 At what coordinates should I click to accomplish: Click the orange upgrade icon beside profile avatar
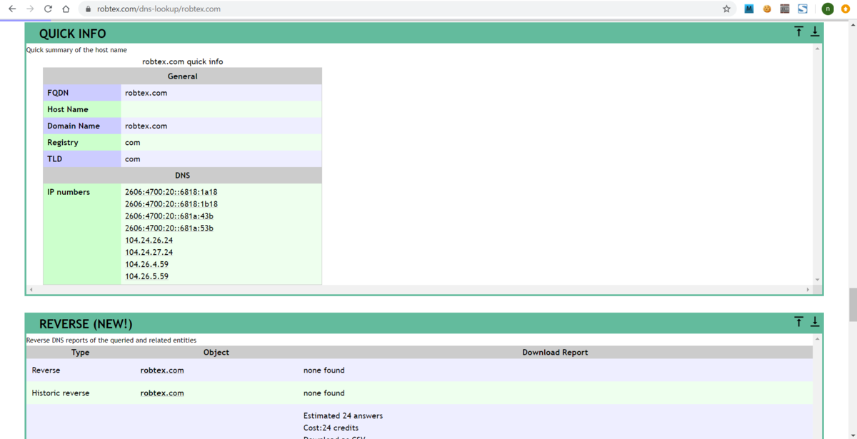click(846, 9)
